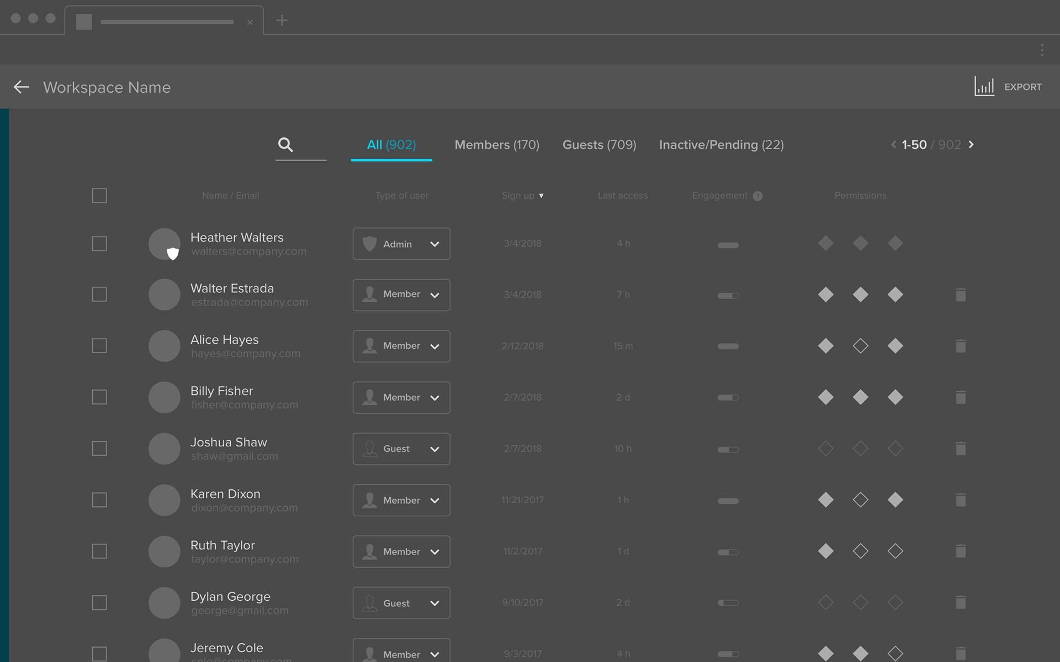Click Engagement help question mark icon
Viewport: 1060px width, 662px height.
757,196
